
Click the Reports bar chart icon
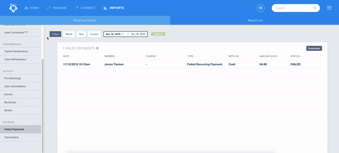click(x=105, y=8)
